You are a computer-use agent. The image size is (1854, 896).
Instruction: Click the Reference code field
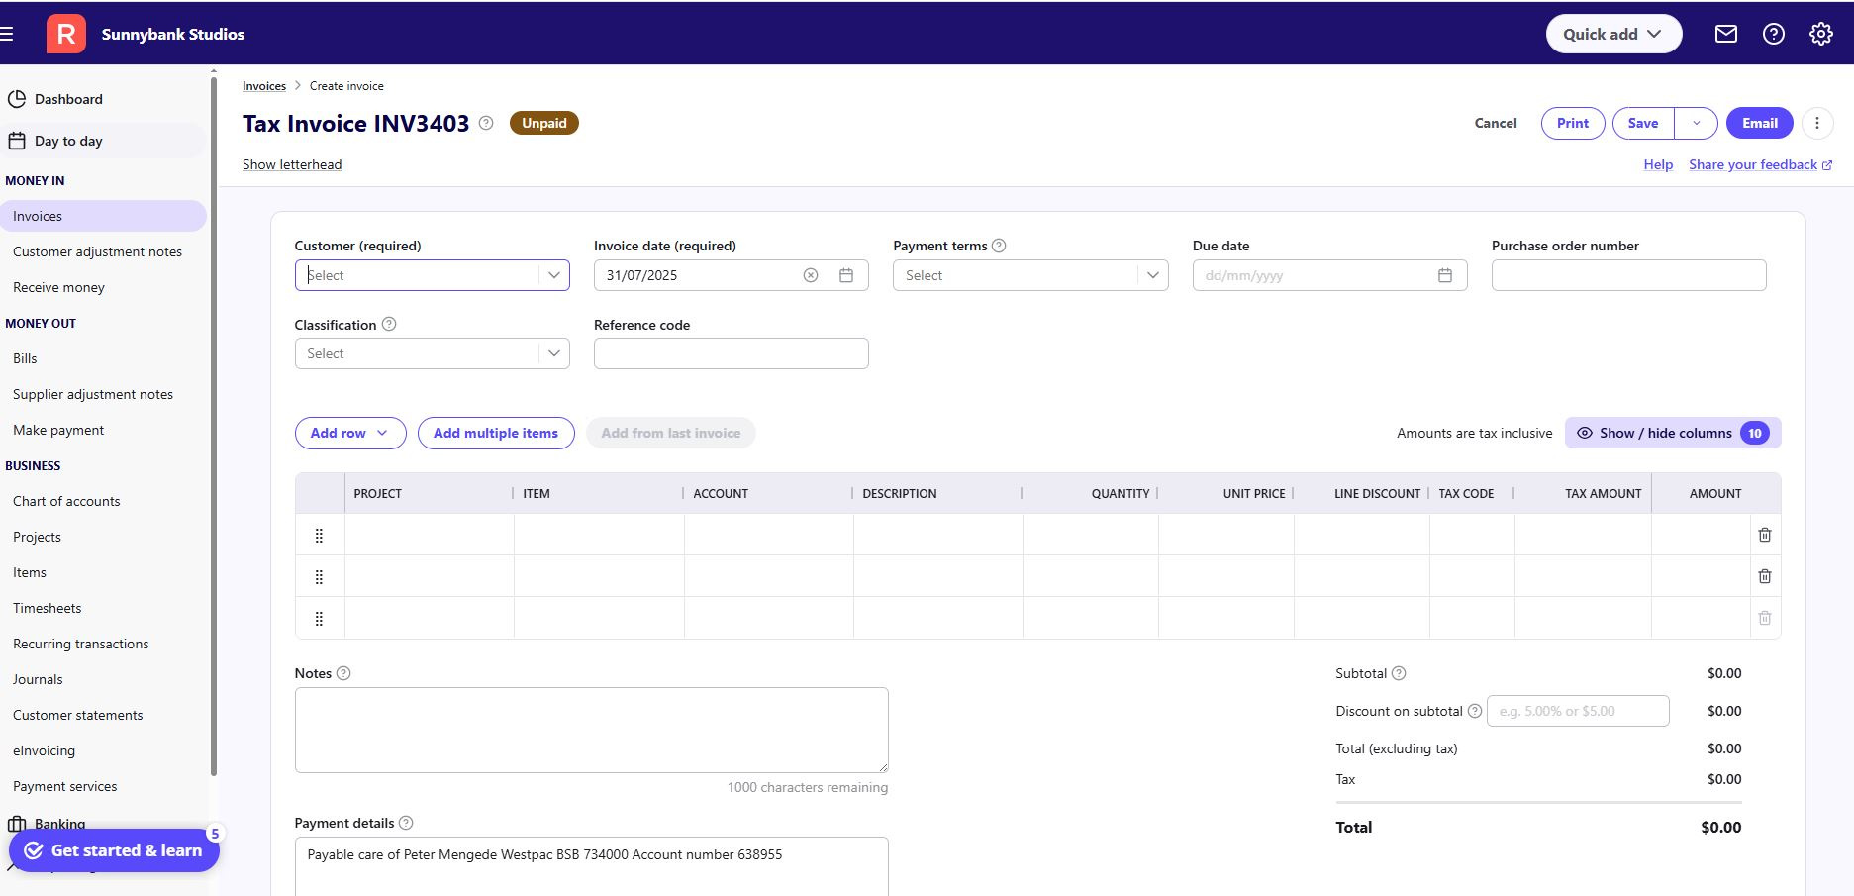(731, 353)
